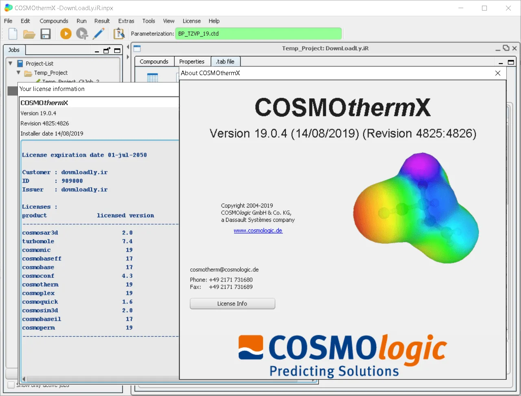Run the job with the orange play icon
The width and height of the screenshot is (521, 396).
click(x=66, y=34)
